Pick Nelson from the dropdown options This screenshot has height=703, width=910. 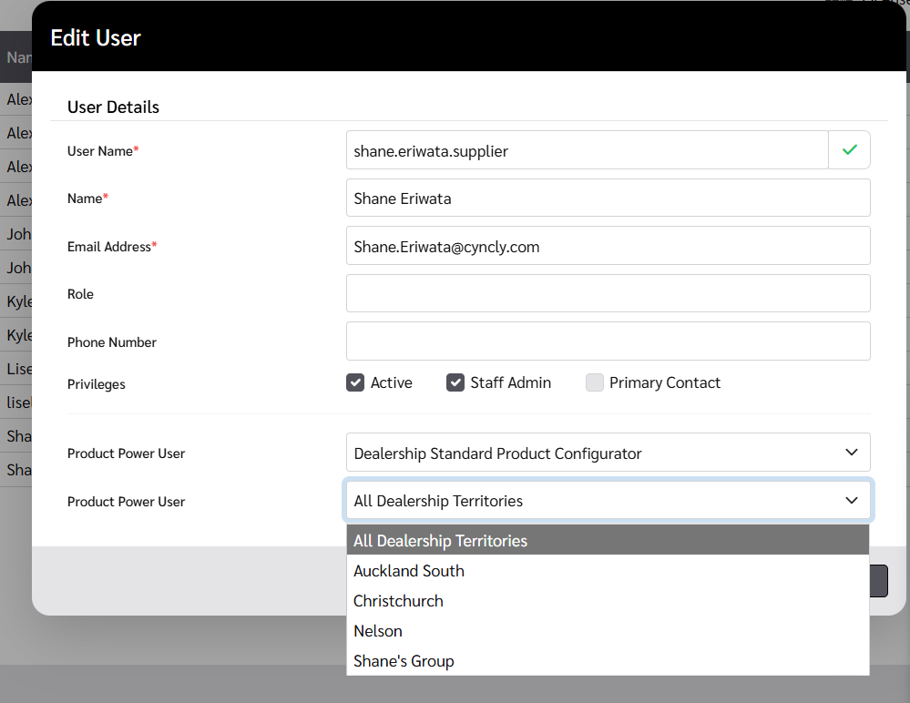click(x=378, y=631)
